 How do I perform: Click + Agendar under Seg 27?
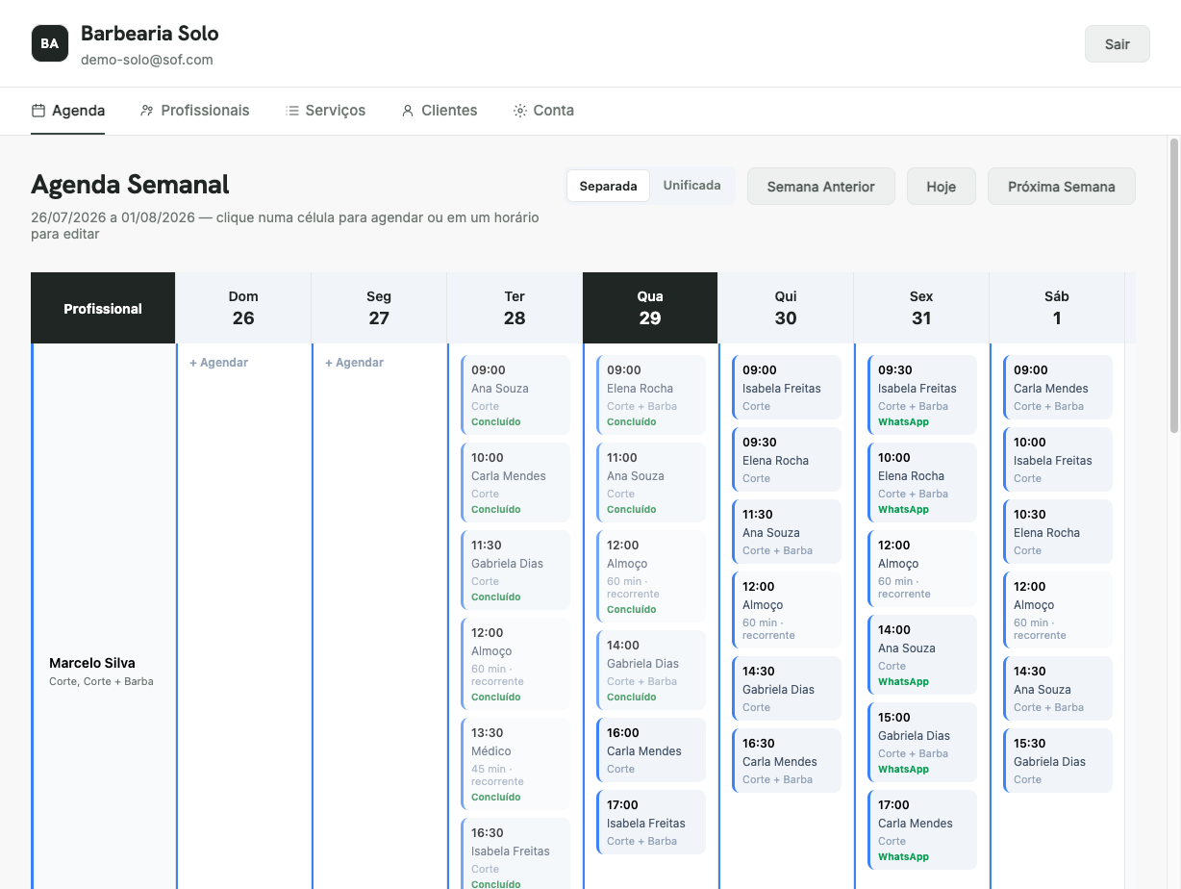tap(355, 363)
